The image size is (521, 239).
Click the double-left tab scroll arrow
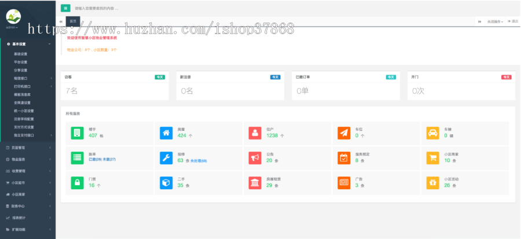tap(61, 21)
